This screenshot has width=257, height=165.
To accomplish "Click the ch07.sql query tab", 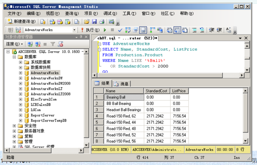I will click(x=127, y=38).
